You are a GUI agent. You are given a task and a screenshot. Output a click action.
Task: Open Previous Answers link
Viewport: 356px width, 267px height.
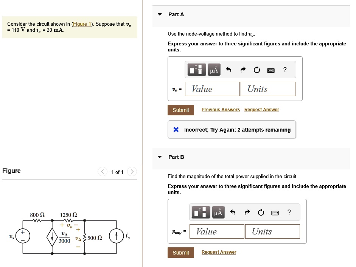[221, 110]
